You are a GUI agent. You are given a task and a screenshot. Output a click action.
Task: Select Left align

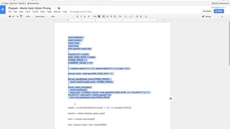point(104,16)
